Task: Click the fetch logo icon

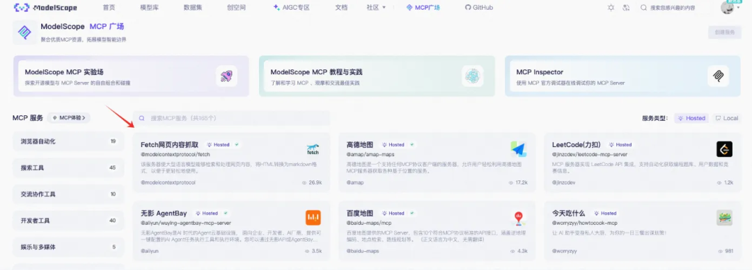Action: coord(313,149)
